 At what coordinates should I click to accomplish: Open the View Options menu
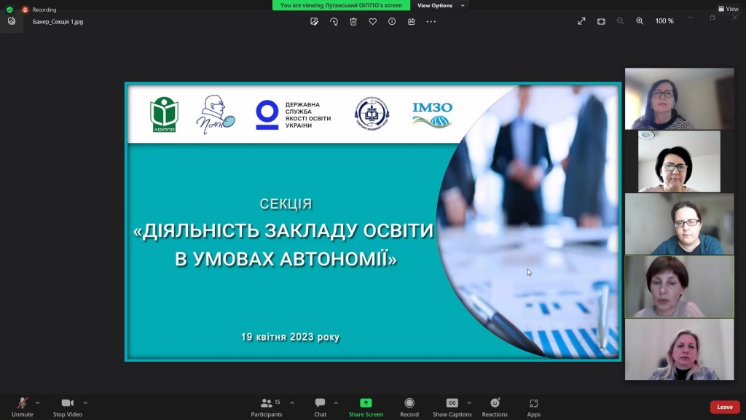pyautogui.click(x=441, y=5)
